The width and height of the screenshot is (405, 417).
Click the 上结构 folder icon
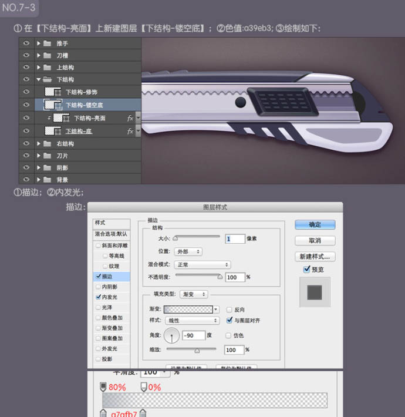pyautogui.click(x=48, y=68)
